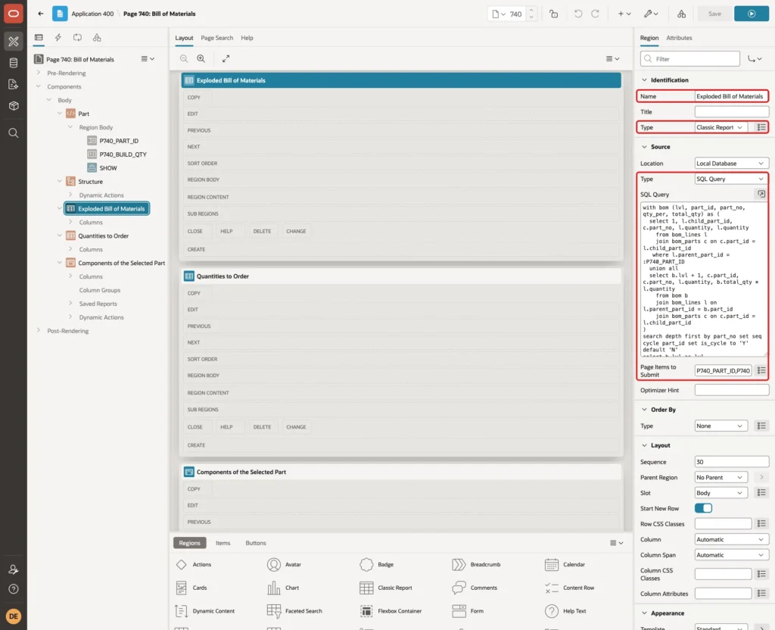Click the Application 400 breadcrumb link
This screenshot has height=630, width=775.
point(92,14)
